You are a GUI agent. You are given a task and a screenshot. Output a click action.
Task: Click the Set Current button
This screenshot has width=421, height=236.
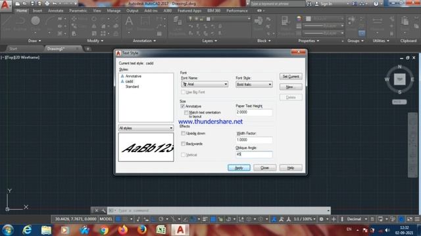coord(291,77)
